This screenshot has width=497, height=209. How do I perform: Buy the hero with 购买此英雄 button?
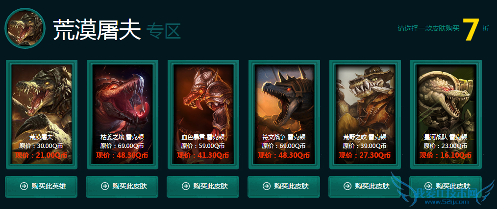[x=41, y=187]
